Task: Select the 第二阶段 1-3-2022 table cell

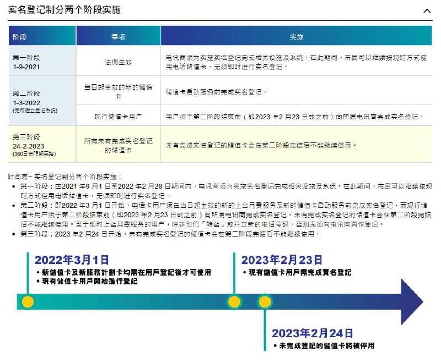Action: tap(42, 101)
